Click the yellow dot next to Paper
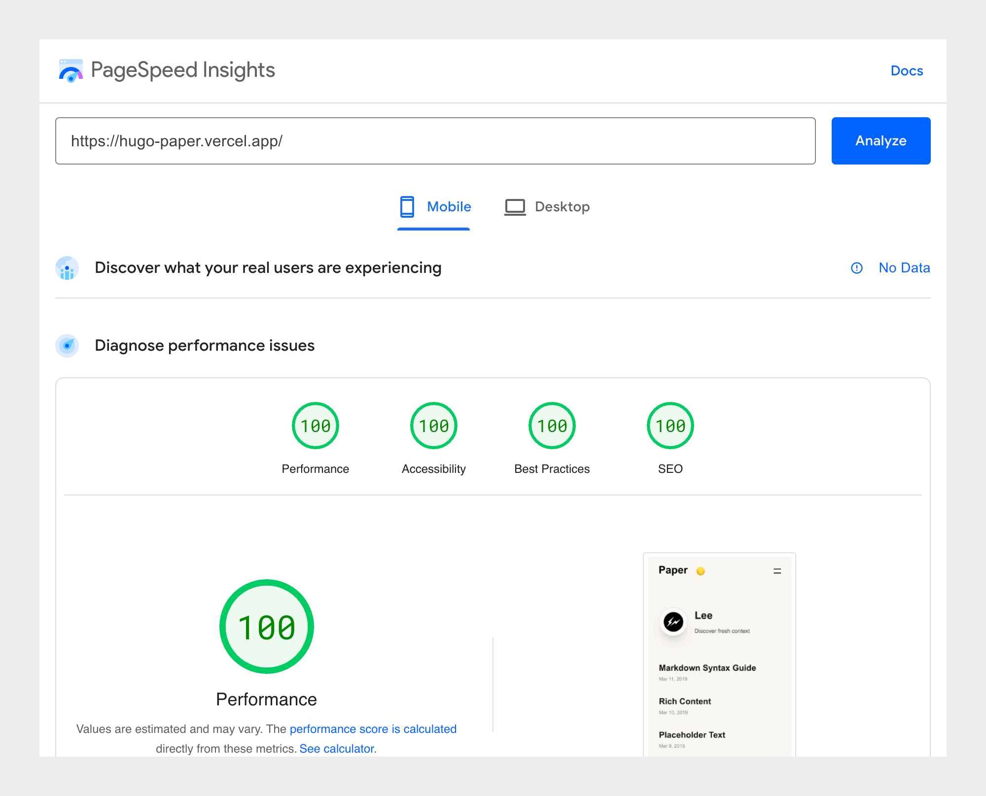The image size is (986, 796). click(701, 571)
